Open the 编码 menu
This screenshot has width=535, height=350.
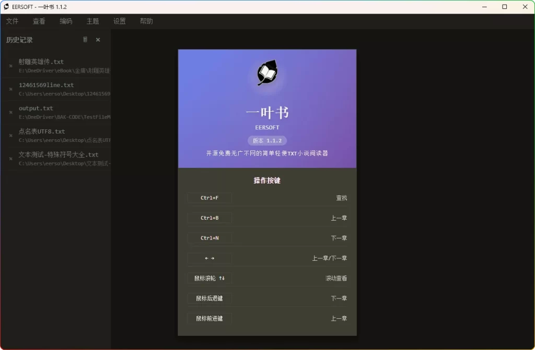[66, 21]
